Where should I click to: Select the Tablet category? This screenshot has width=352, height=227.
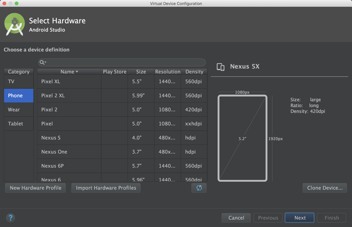tap(19, 124)
